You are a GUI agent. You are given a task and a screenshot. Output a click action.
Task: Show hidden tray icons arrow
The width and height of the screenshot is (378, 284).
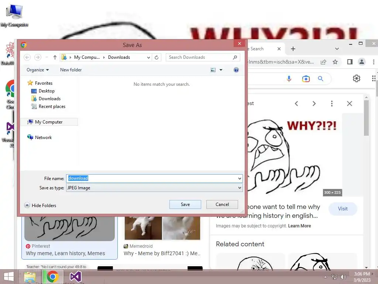pyautogui.click(x=325, y=277)
